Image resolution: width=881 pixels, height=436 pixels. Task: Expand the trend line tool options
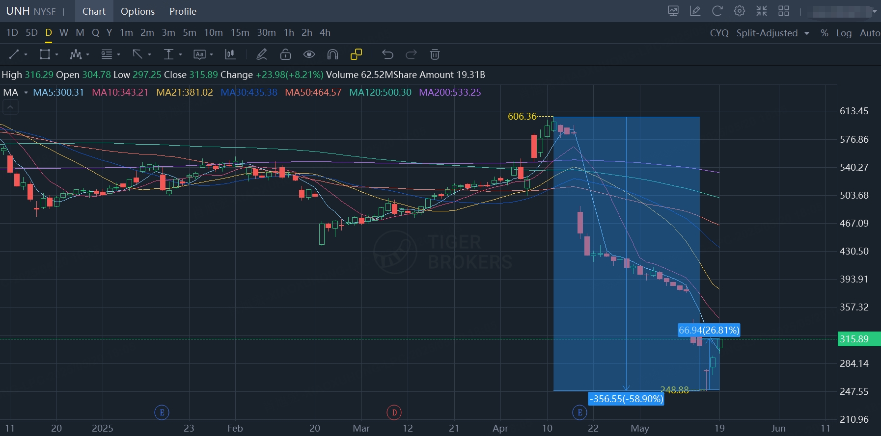[26, 55]
